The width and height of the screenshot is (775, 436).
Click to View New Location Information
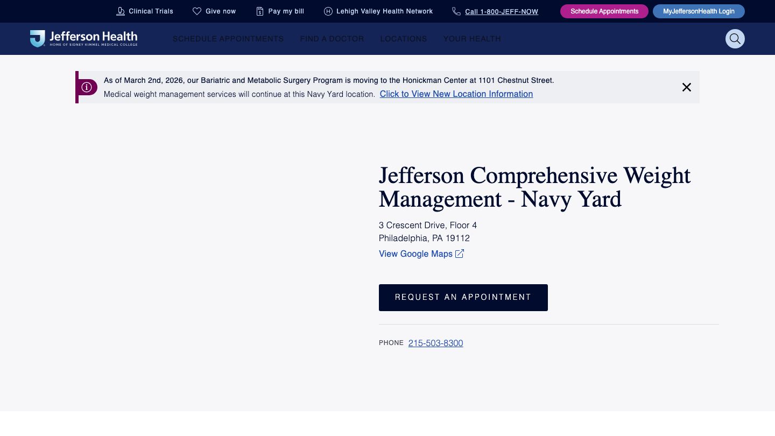coord(456,94)
